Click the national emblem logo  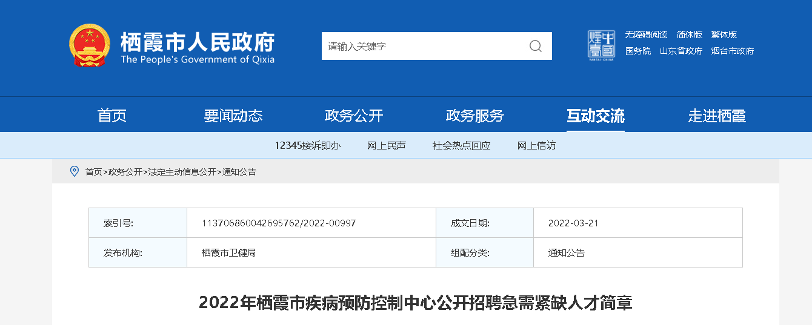point(90,45)
